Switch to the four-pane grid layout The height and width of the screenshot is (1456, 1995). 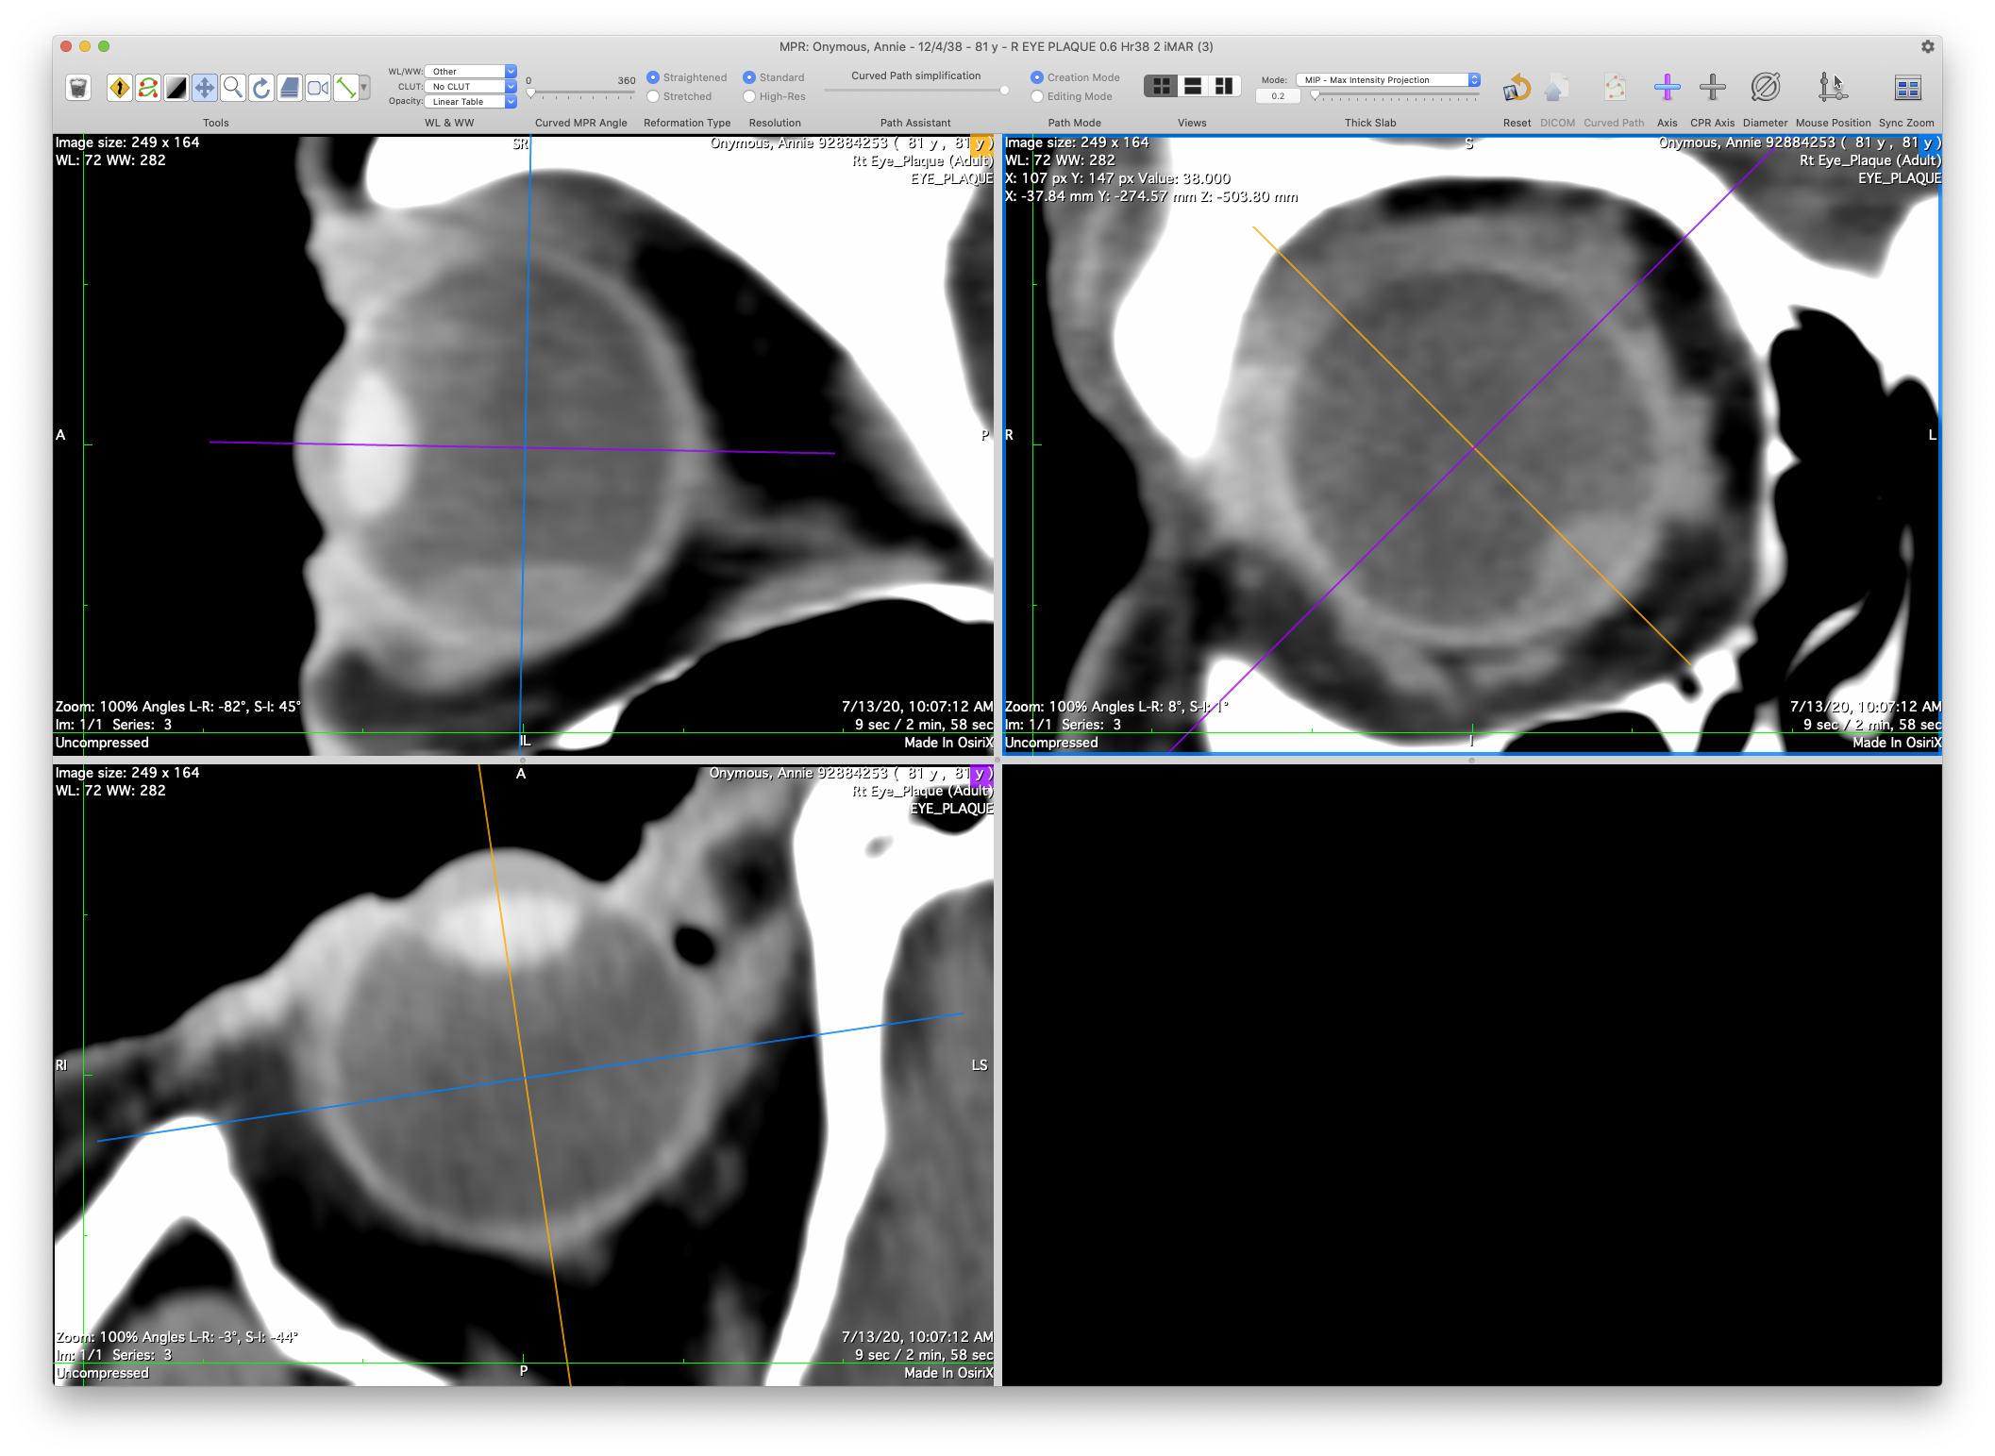[1162, 87]
